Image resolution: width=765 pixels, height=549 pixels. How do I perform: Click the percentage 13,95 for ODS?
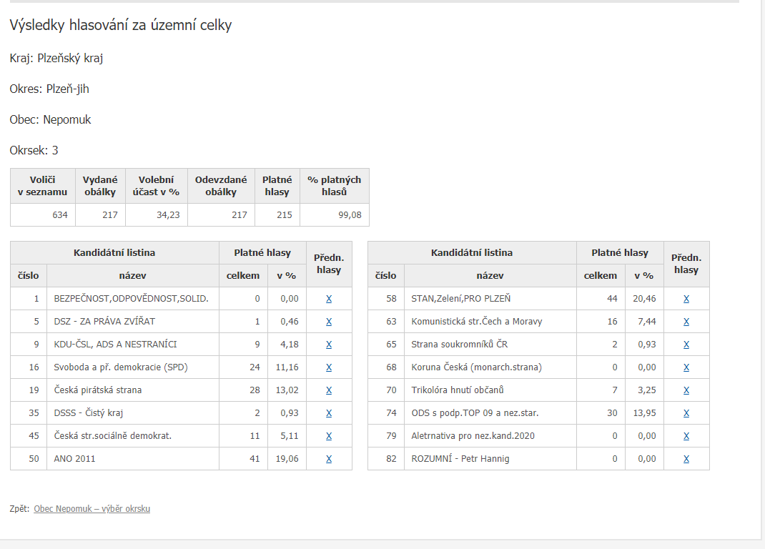coord(644,413)
